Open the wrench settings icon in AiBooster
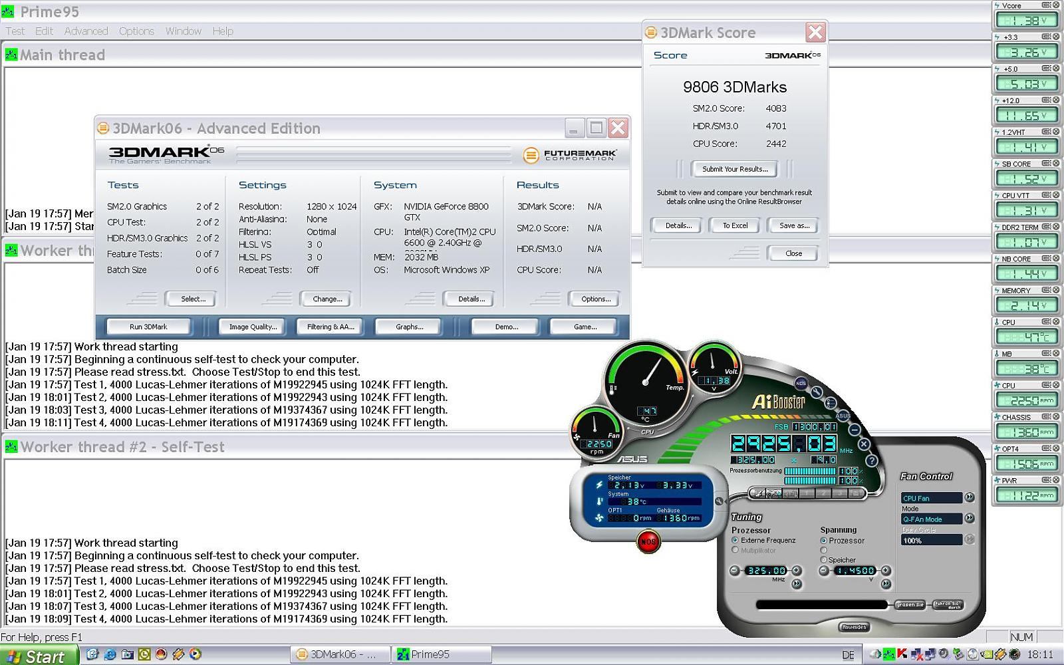This screenshot has width=1064, height=665. point(817,392)
